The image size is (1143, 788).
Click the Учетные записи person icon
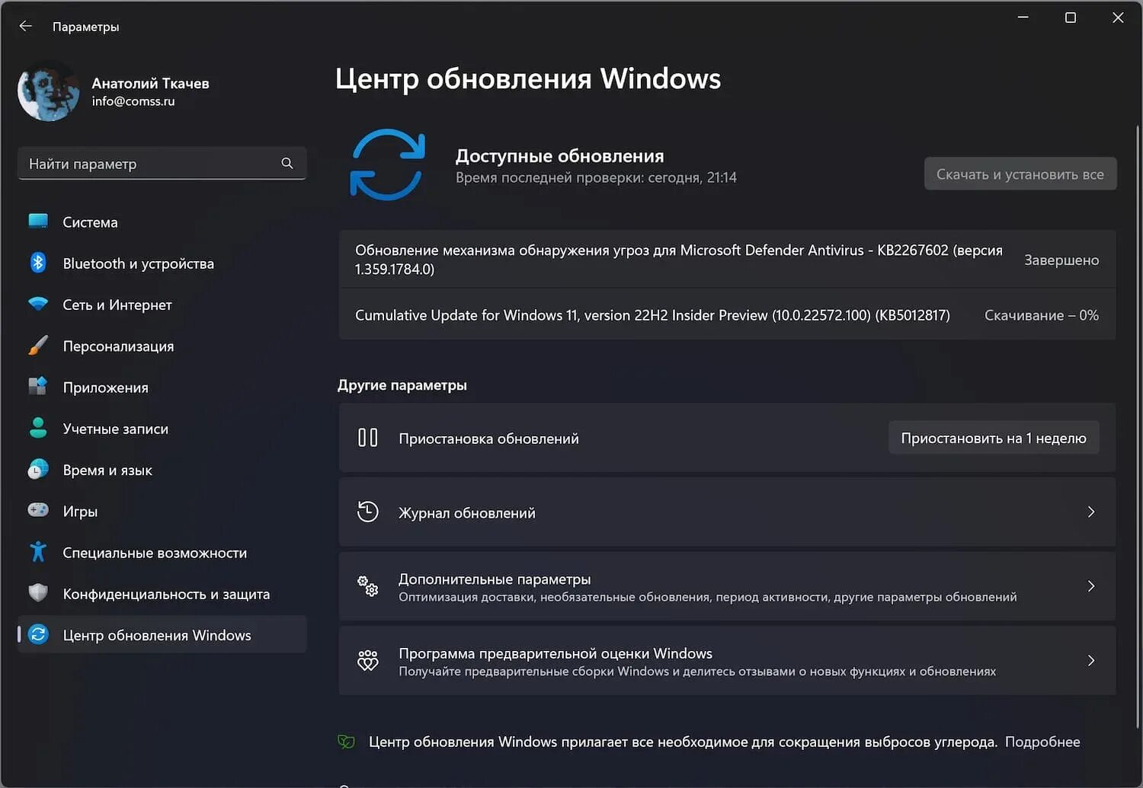pyautogui.click(x=38, y=428)
